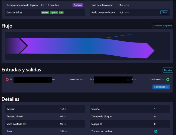Open the output address ending in k75
Image resolution: width=176 pixels, height=135 pixels.
[133, 79]
